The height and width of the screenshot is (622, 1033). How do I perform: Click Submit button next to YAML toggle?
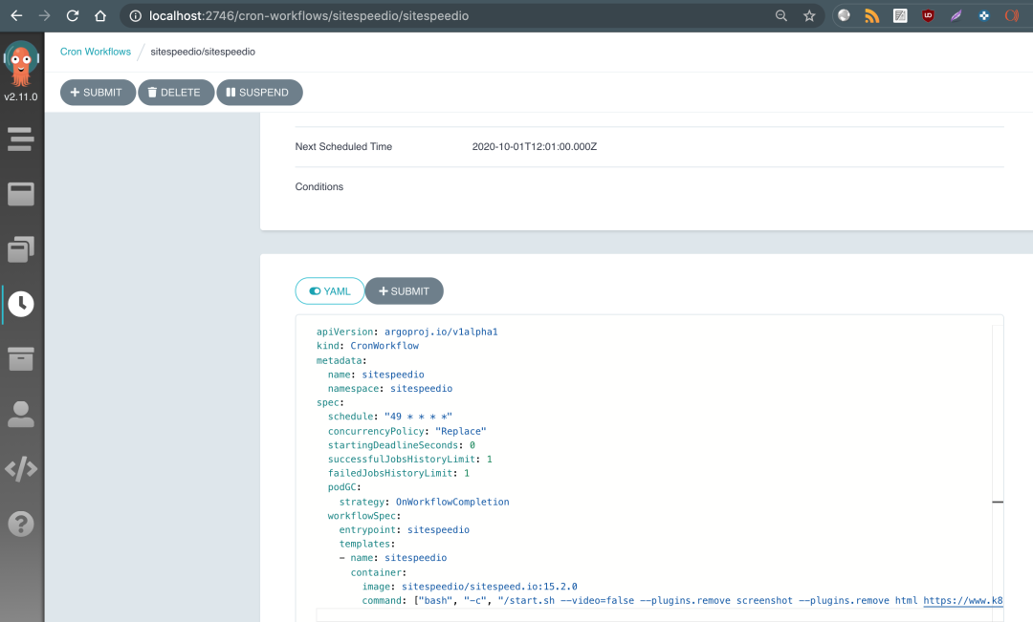pyautogui.click(x=404, y=290)
